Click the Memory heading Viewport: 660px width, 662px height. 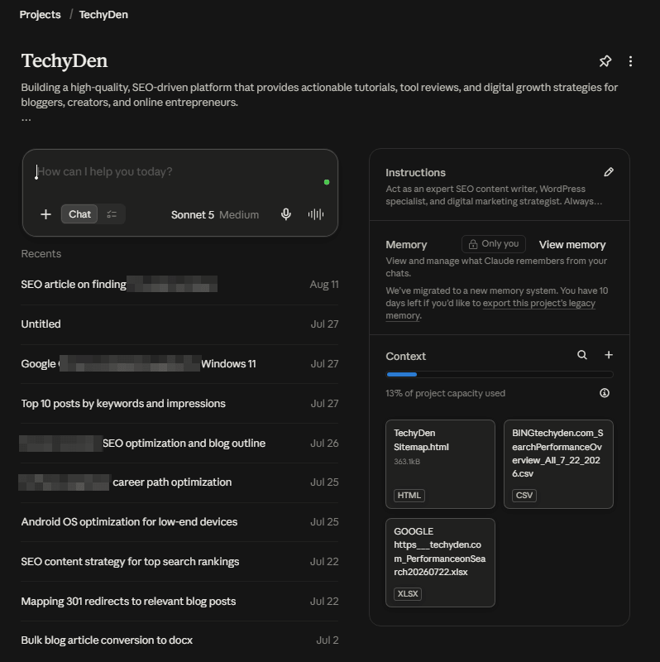click(x=406, y=245)
